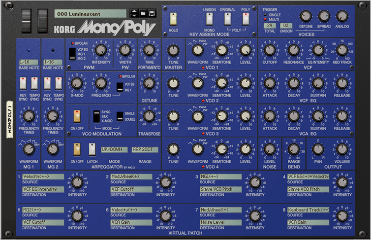The image size is (371, 240).
Task: Click the VCF Cutoff knob
Action: coord(269,50)
